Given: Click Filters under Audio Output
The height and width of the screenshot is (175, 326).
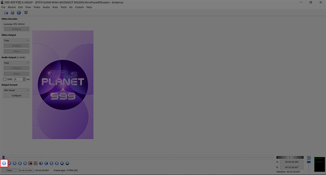Looking at the screenshot, I should 16,74.
